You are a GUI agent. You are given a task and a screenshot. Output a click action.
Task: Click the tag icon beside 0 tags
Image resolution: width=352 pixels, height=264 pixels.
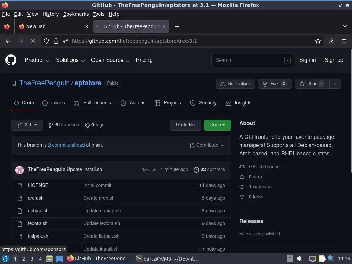pos(87,125)
